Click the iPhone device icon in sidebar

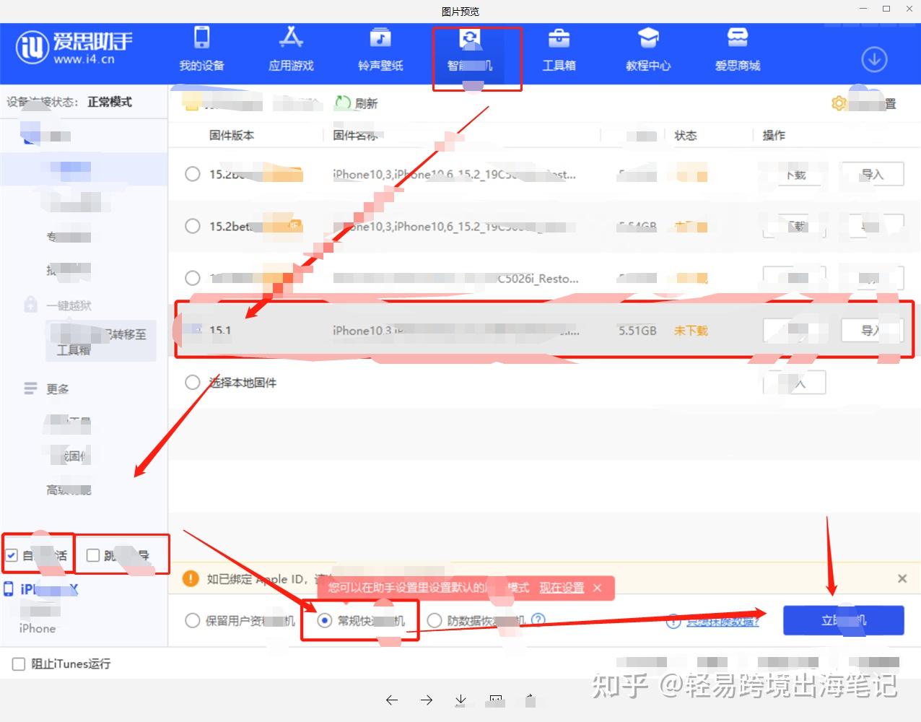tap(9, 589)
